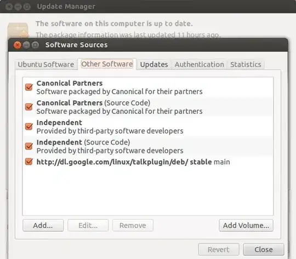Toggle Canonical Partners (Source Code) checkbox
The height and width of the screenshot is (259, 296).
(29, 107)
